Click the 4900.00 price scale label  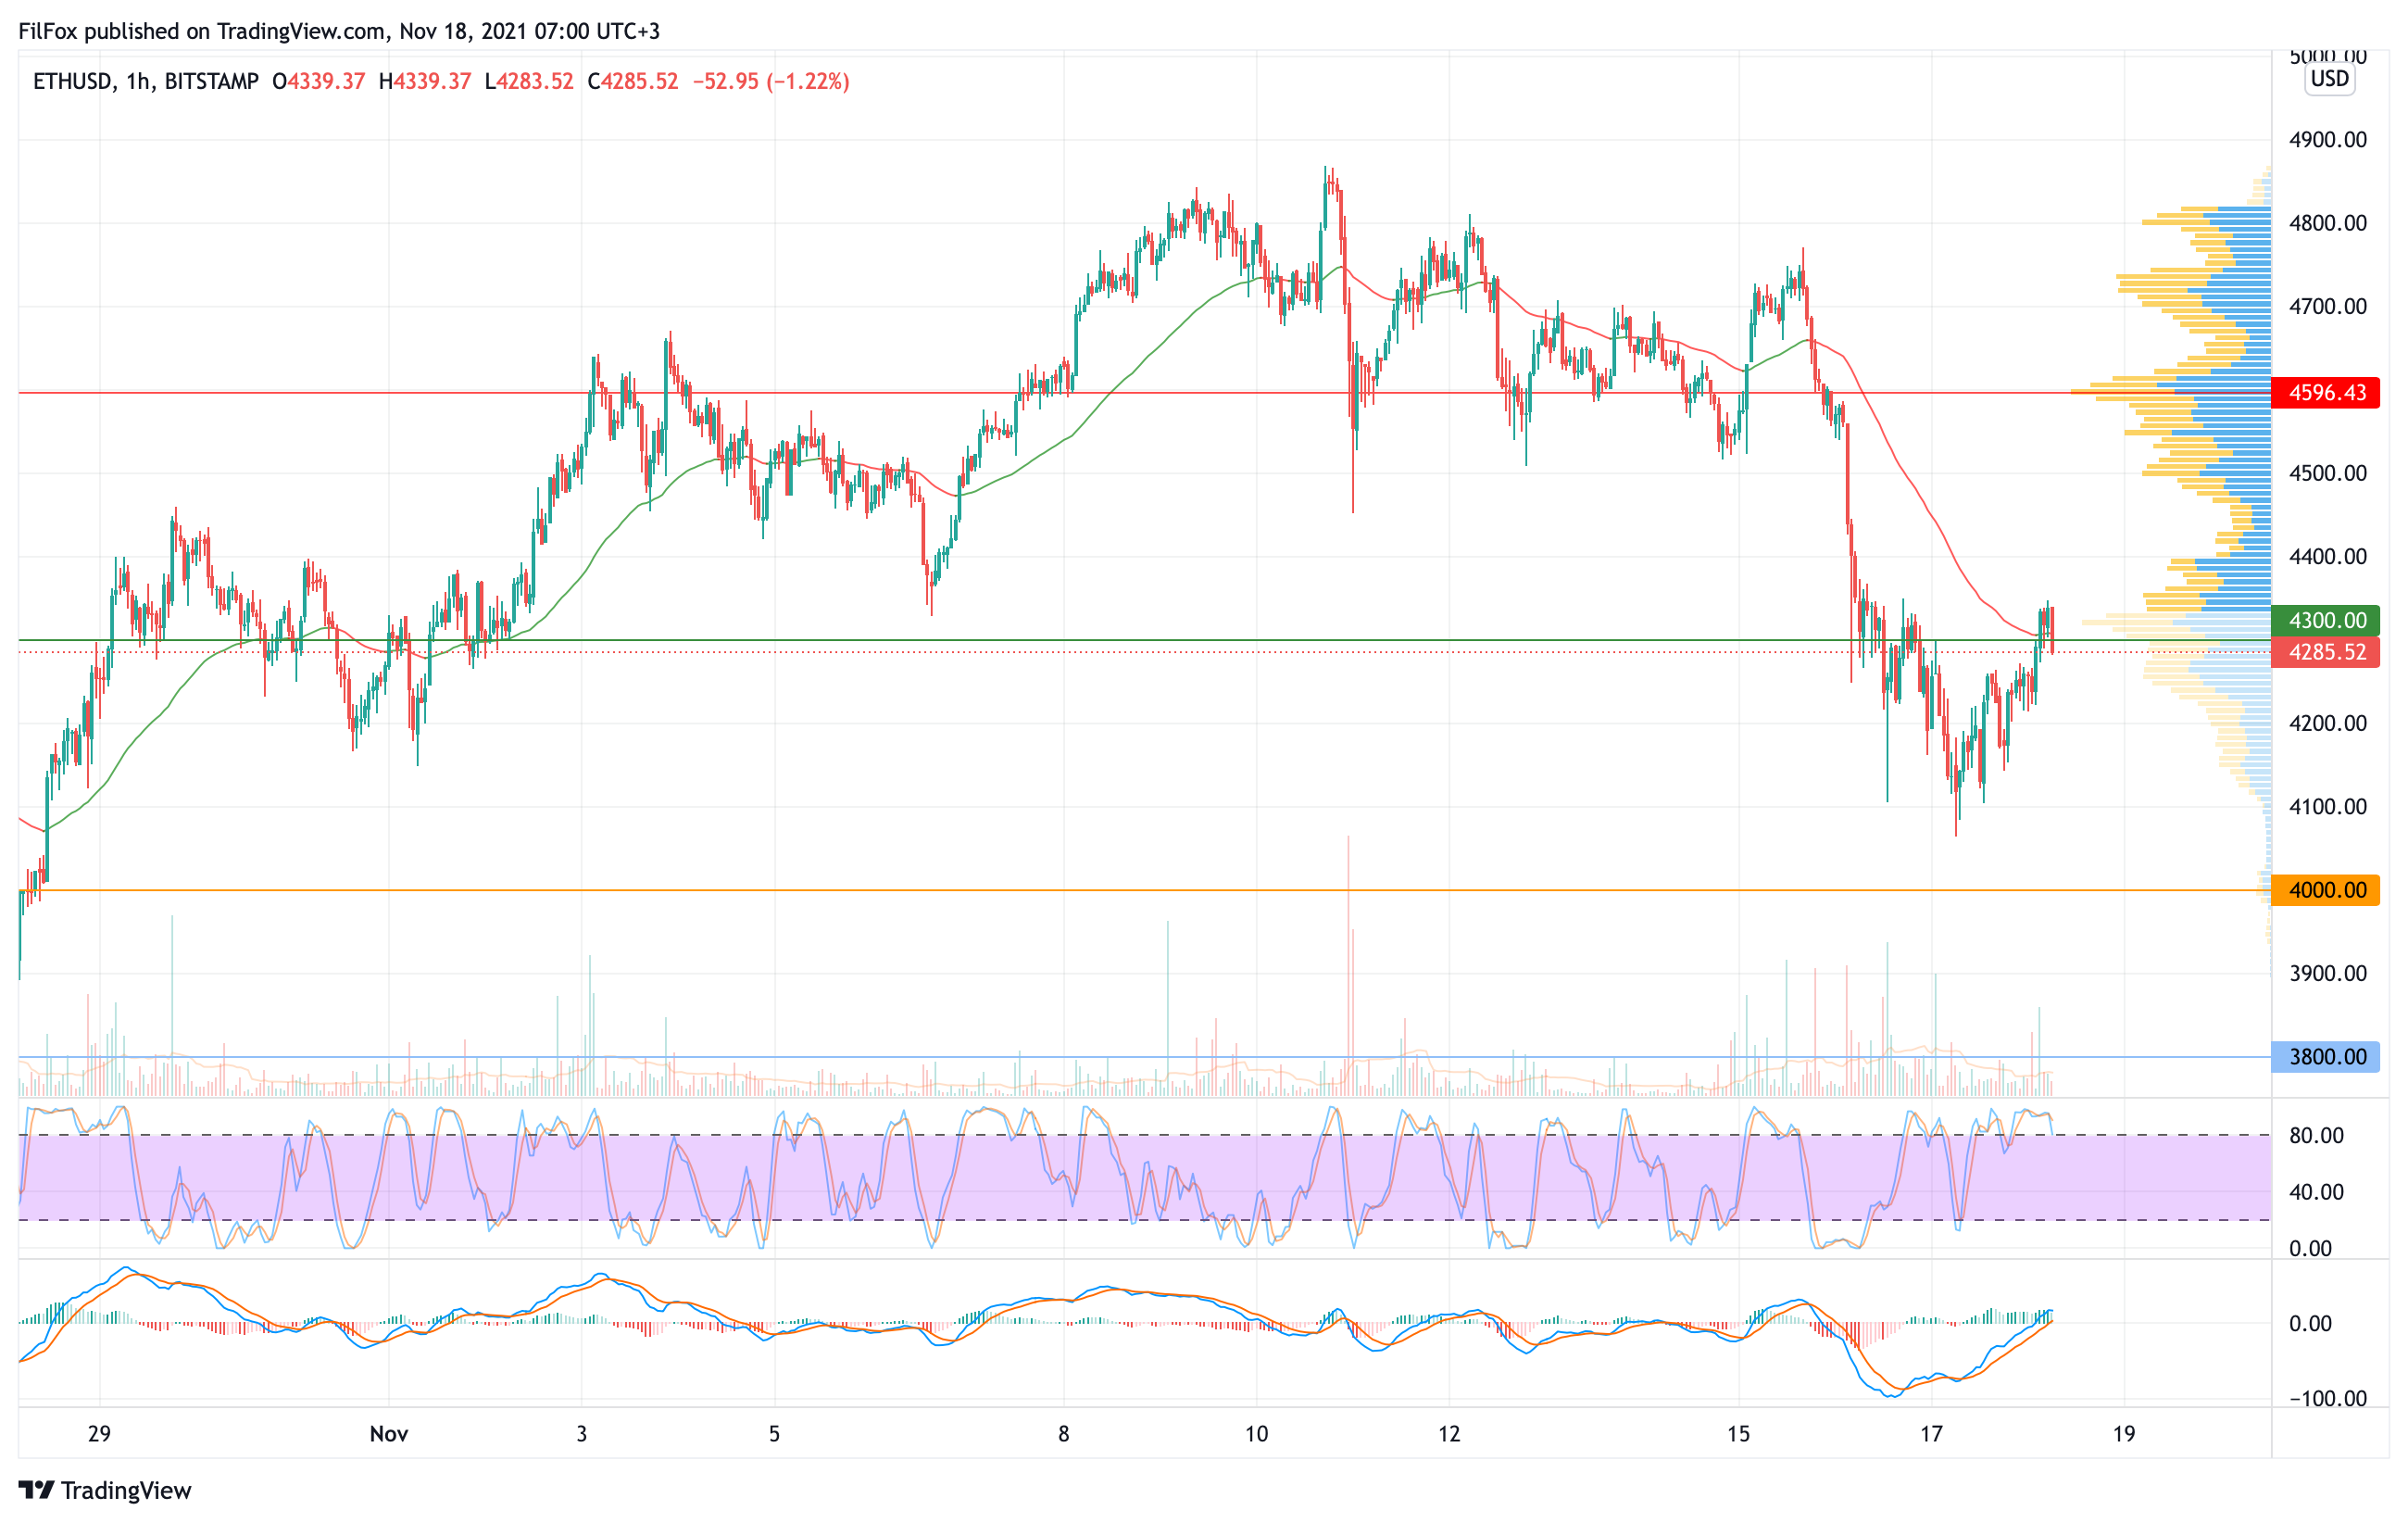click(x=2327, y=140)
